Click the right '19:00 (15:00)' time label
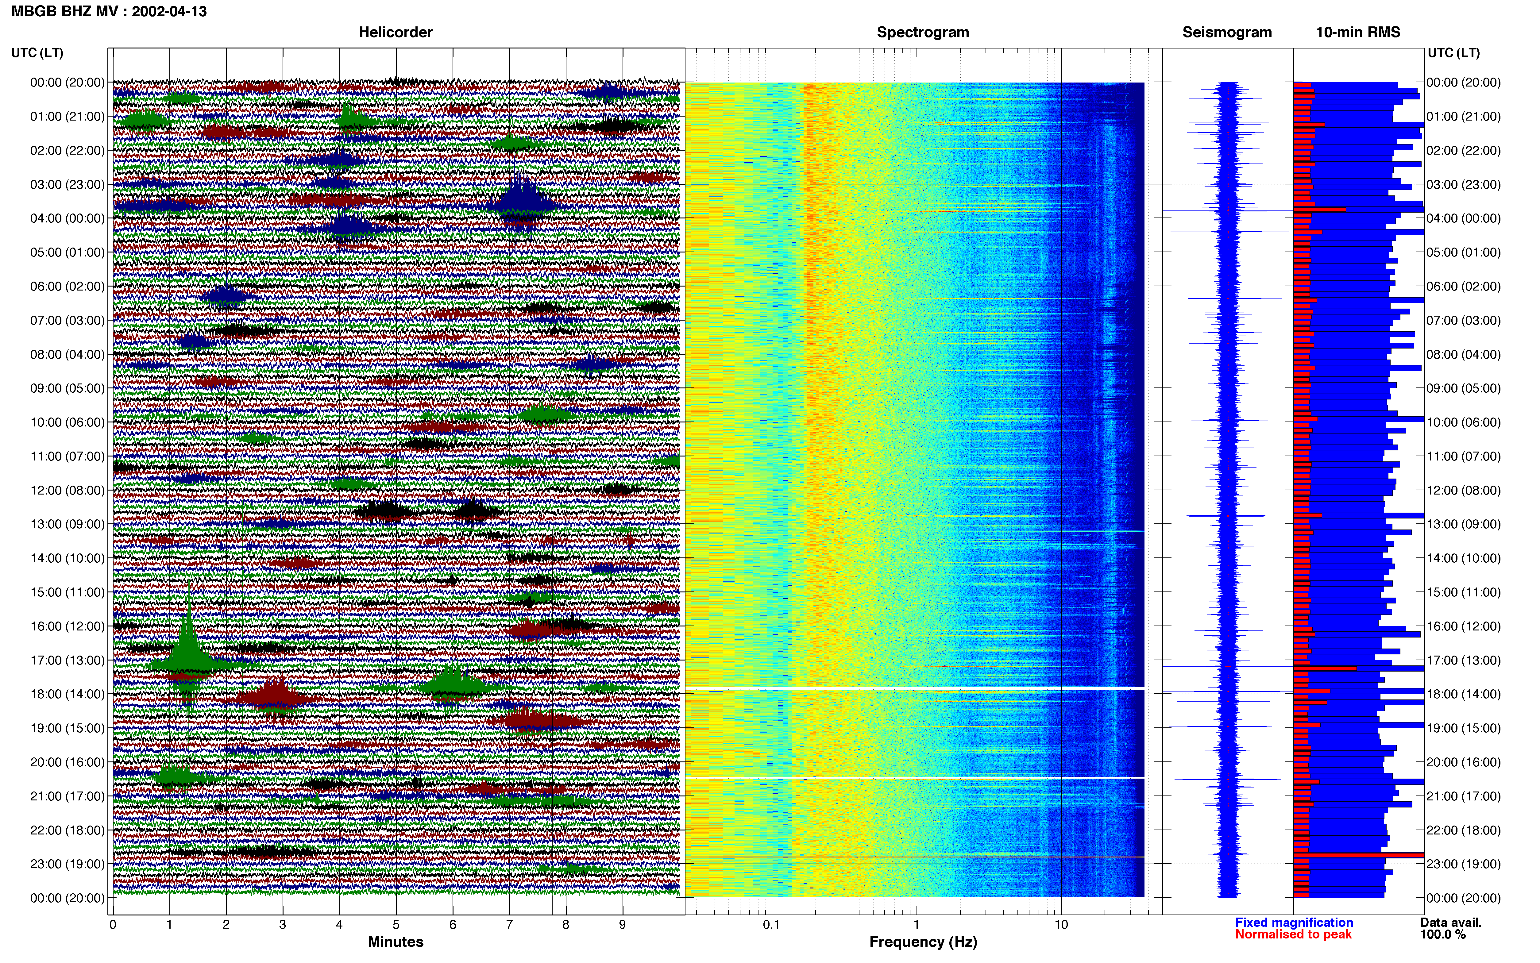The image size is (1540, 963). coord(1464,728)
